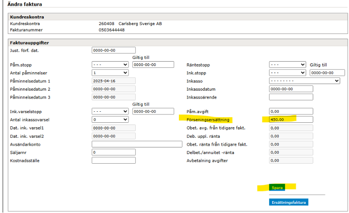Expand the Inkasso dropdown list
This screenshot has height=213, width=349.
(x=304, y=81)
